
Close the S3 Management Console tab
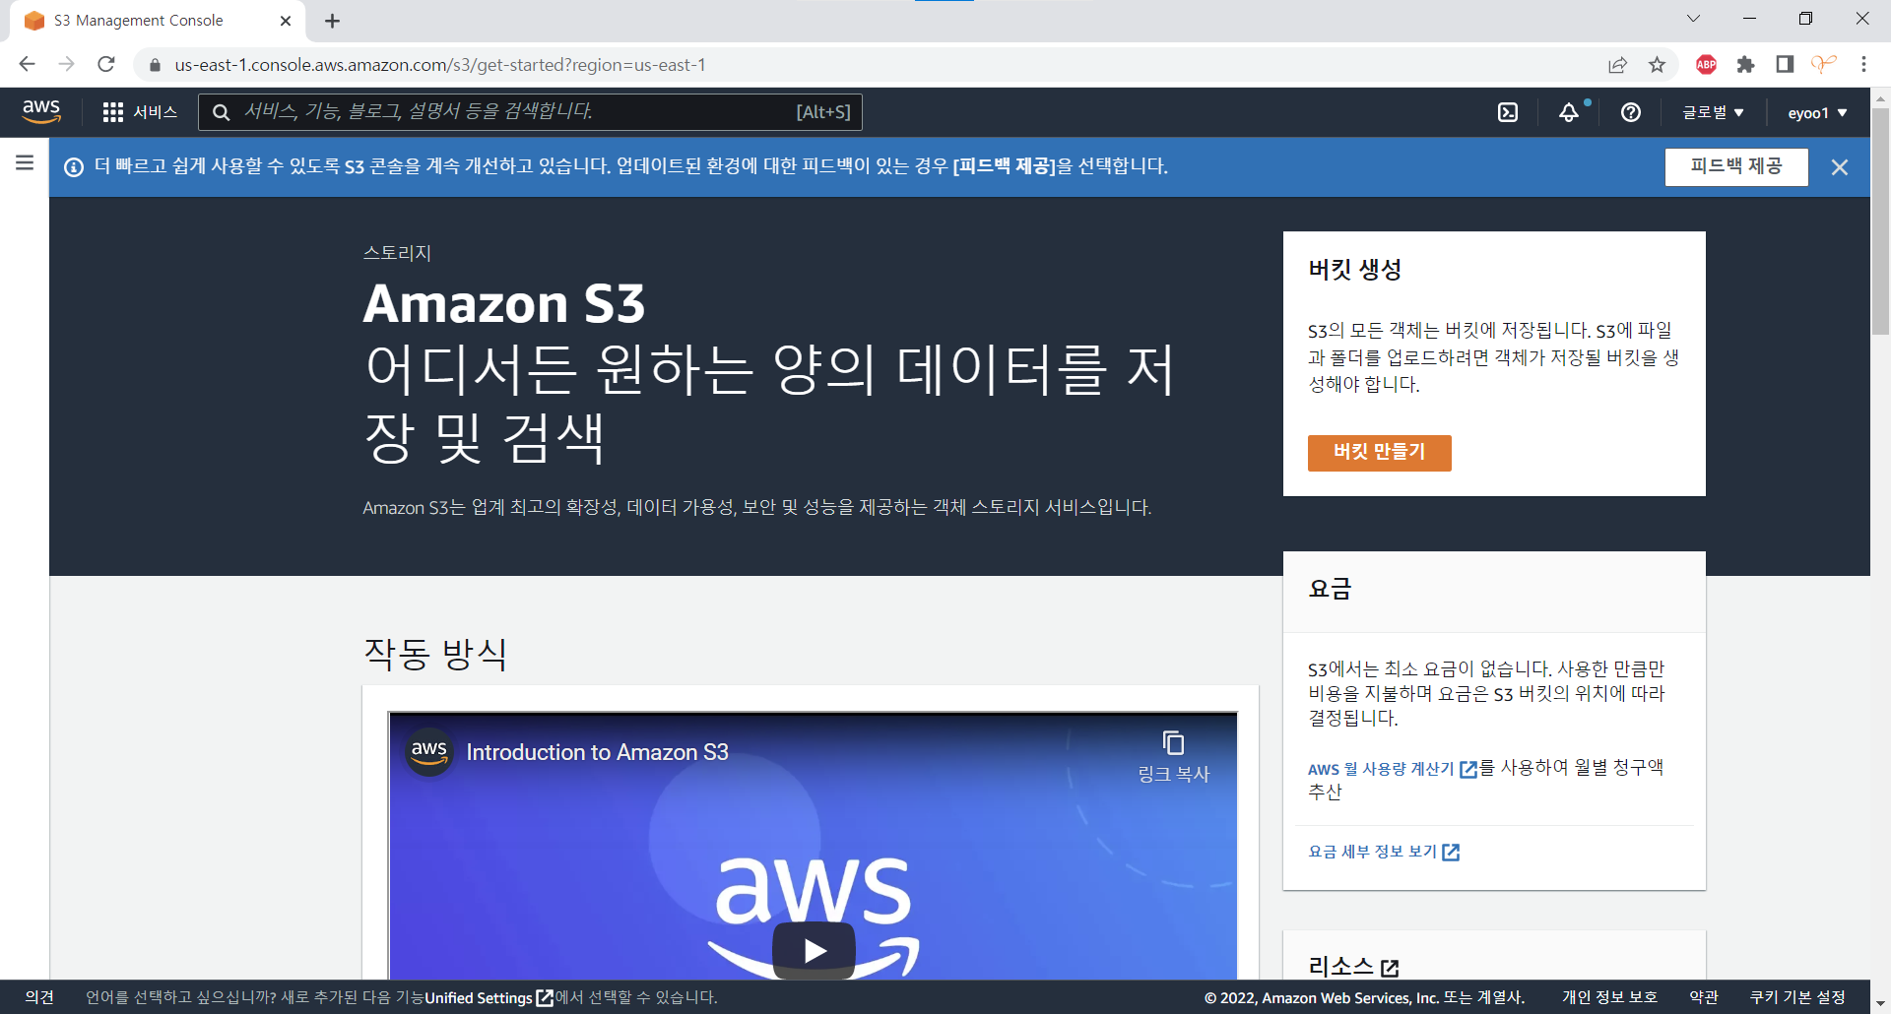click(x=286, y=21)
